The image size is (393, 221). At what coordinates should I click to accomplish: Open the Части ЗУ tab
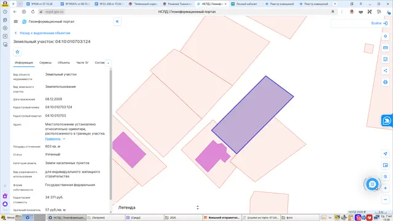82,63
